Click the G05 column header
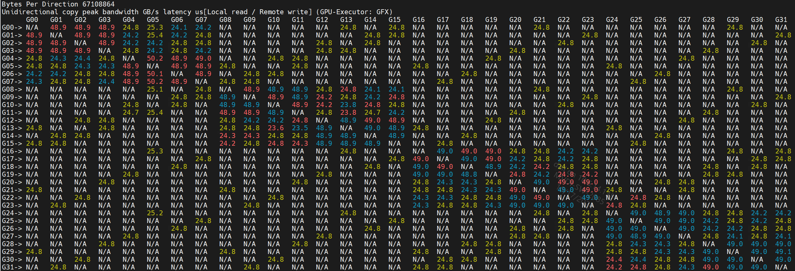The height and width of the screenshot is (271, 795). pos(153,19)
